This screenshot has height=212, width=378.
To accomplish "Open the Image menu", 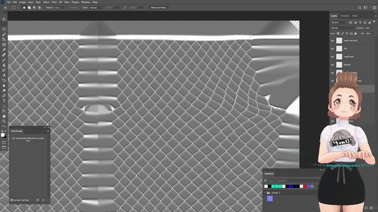I will coord(22,2).
